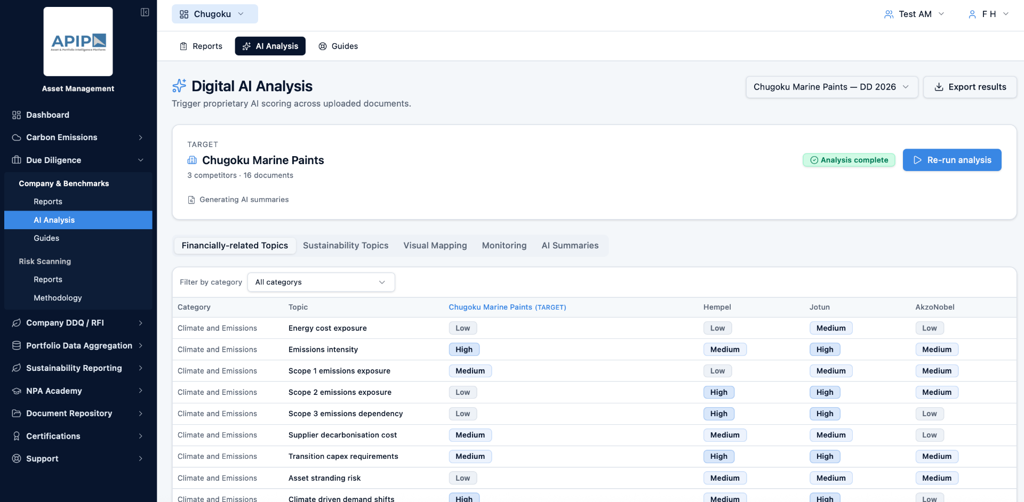1024x502 pixels.
Task: Click the Energy cost exposure topic
Action: click(327, 328)
